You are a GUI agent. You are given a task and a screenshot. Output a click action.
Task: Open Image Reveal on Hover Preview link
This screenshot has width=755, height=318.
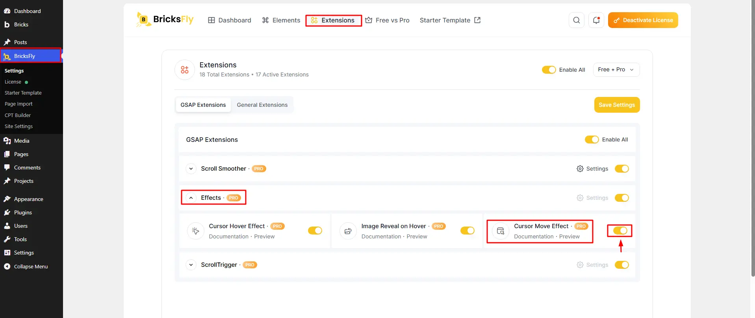[x=417, y=236]
